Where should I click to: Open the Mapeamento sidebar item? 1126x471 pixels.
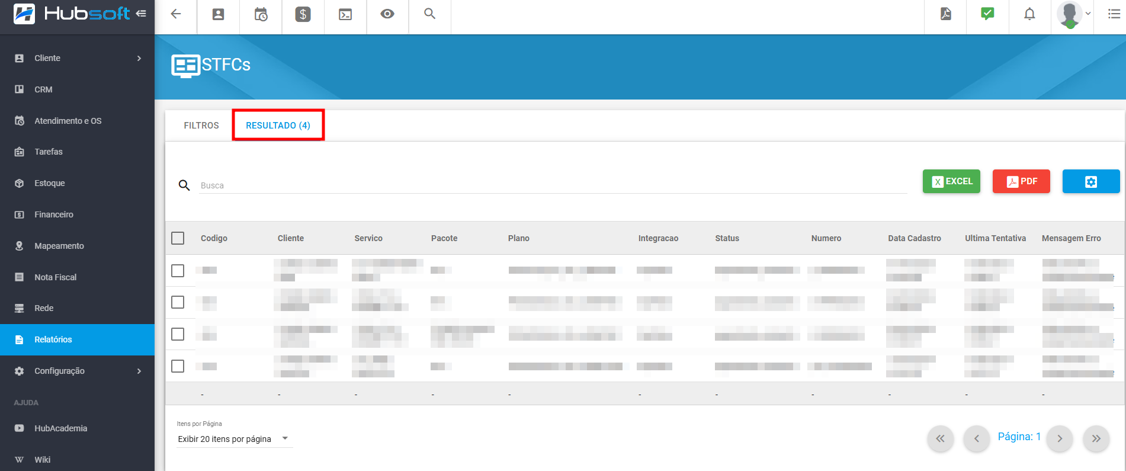(77, 246)
